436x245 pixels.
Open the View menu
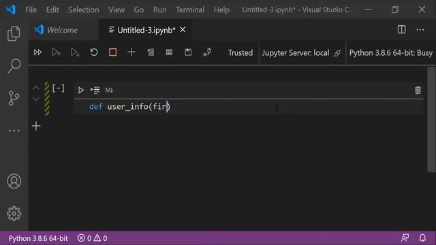[x=116, y=10]
